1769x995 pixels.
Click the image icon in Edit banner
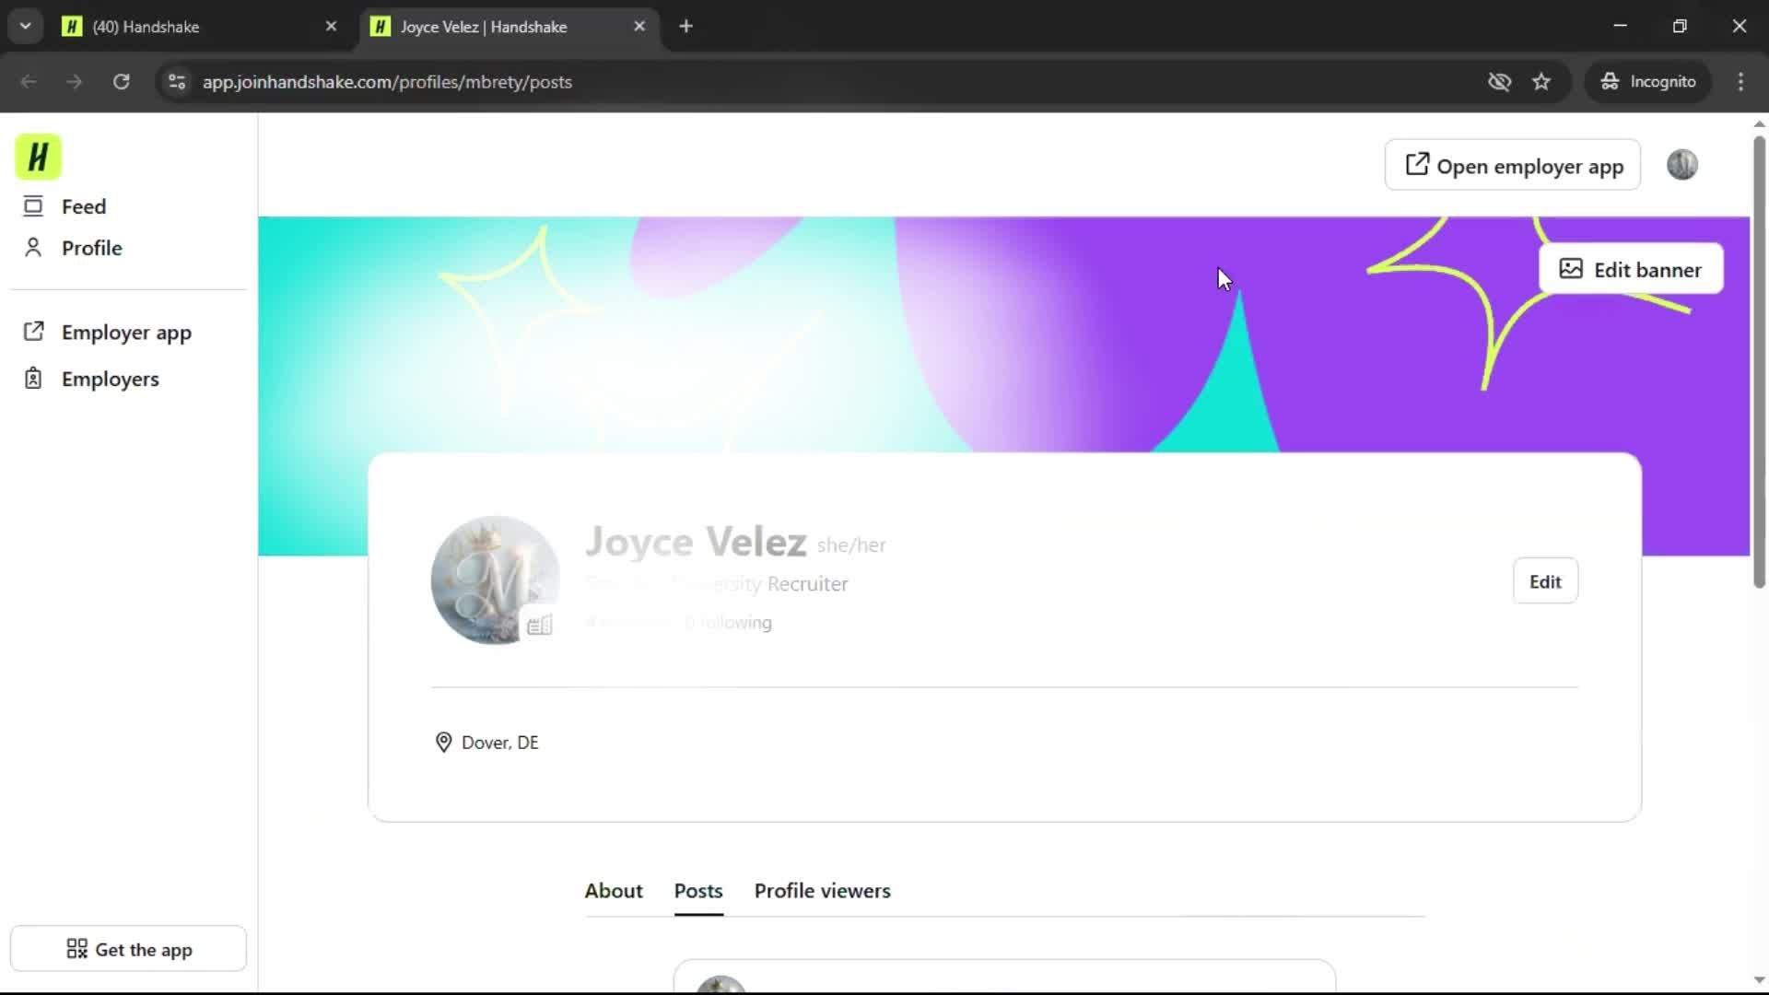1571,269
